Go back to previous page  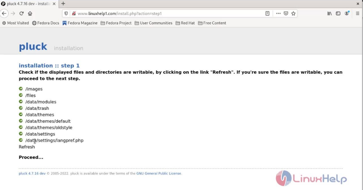tap(4, 13)
